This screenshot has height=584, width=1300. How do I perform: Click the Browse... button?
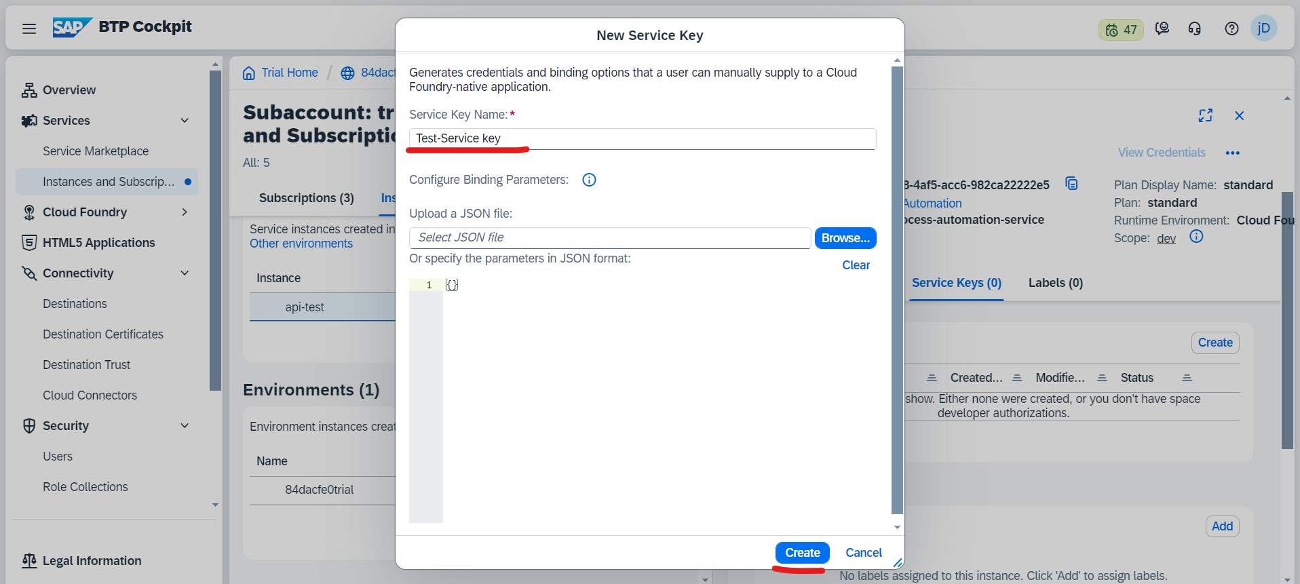[x=845, y=238]
